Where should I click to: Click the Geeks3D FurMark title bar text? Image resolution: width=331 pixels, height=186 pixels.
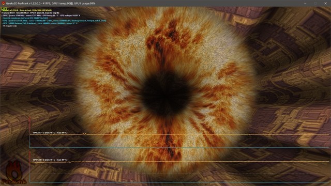pos(51,4)
